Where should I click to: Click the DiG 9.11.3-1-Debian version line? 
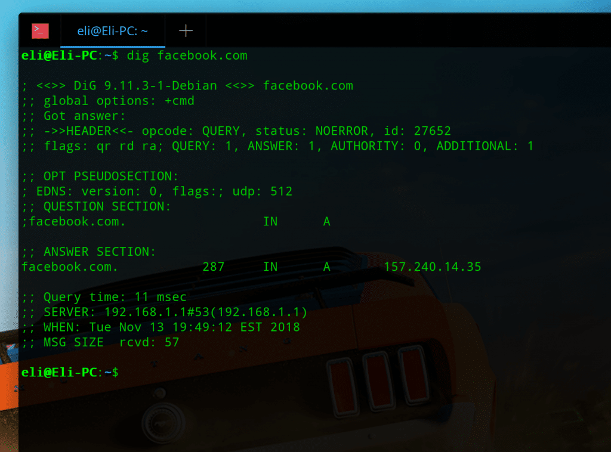(187, 86)
